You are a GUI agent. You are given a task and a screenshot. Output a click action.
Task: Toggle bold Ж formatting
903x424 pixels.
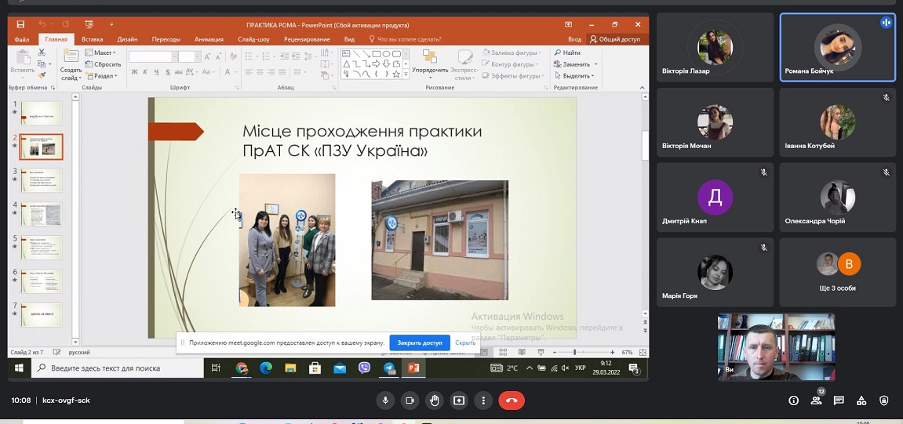click(x=134, y=72)
